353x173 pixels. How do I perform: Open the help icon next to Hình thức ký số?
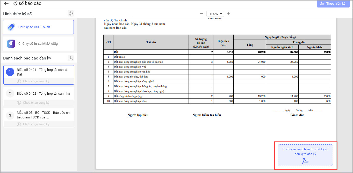[70, 14]
